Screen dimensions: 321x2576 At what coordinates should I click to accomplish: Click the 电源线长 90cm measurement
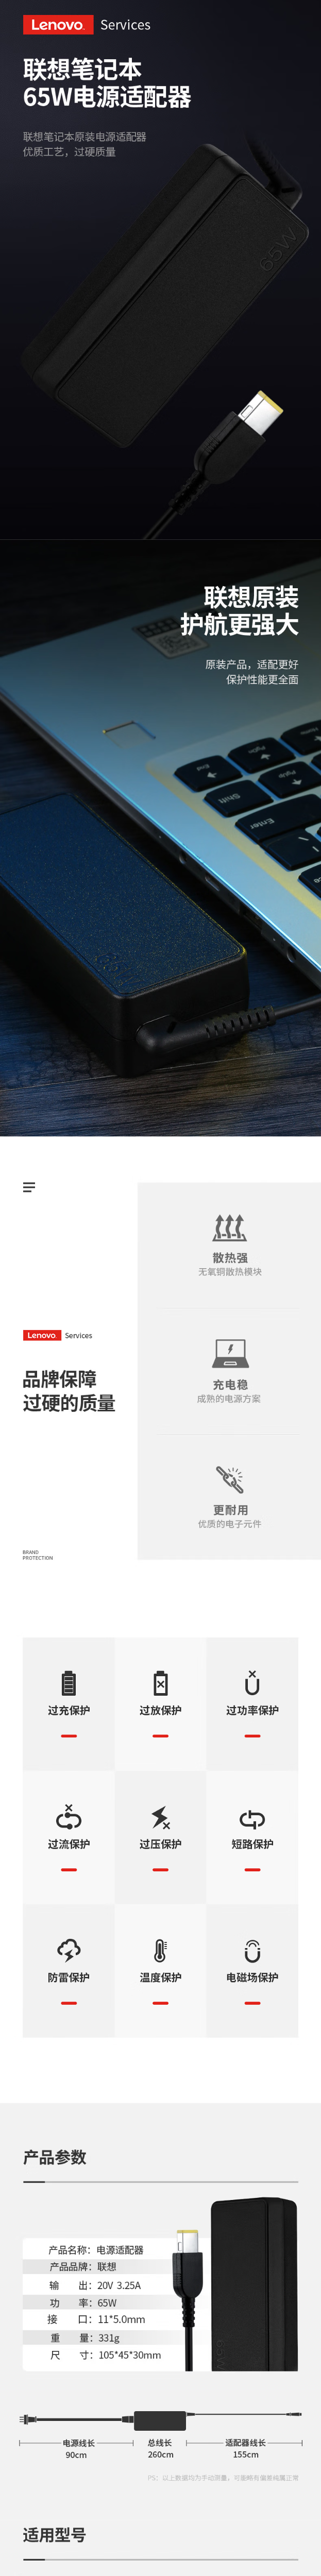pos(77,2448)
